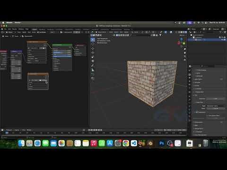Select the Select Box tool in viewport
The height and width of the screenshot is (170, 227).
[93, 40]
